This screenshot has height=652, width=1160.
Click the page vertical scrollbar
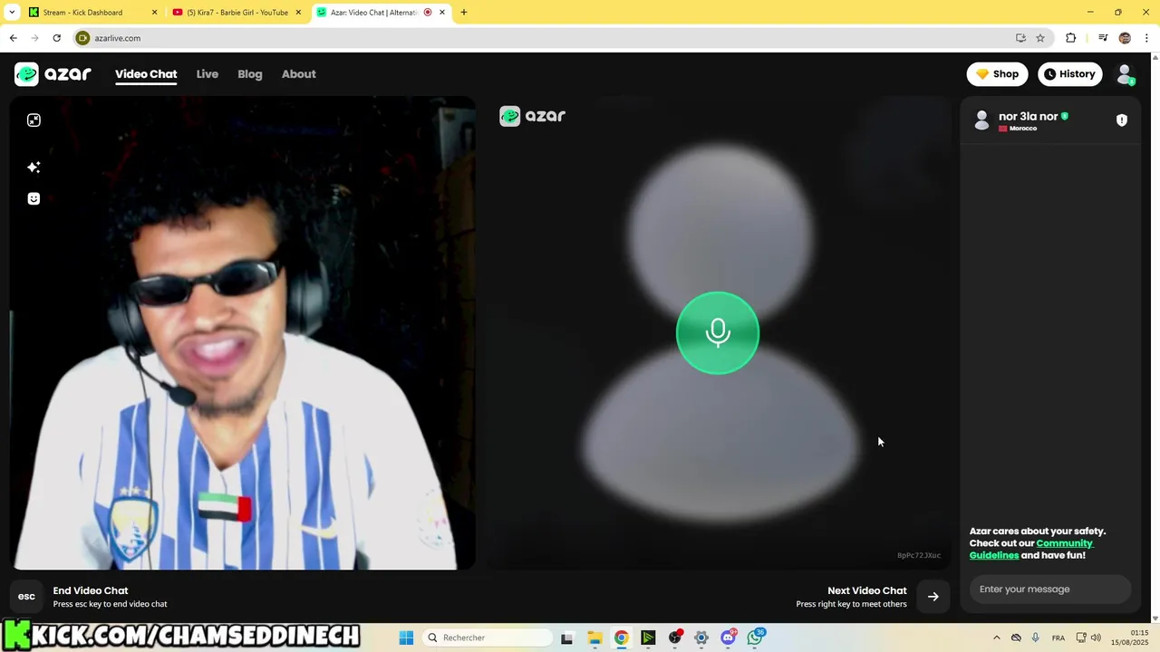(x=1155, y=338)
